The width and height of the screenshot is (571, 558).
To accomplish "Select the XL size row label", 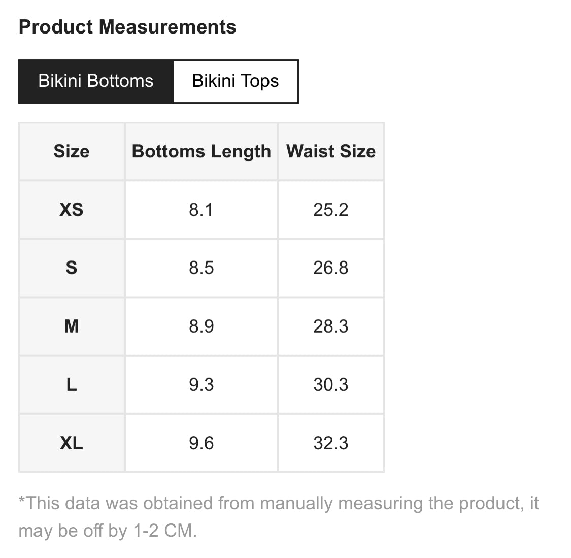I will pos(72,443).
